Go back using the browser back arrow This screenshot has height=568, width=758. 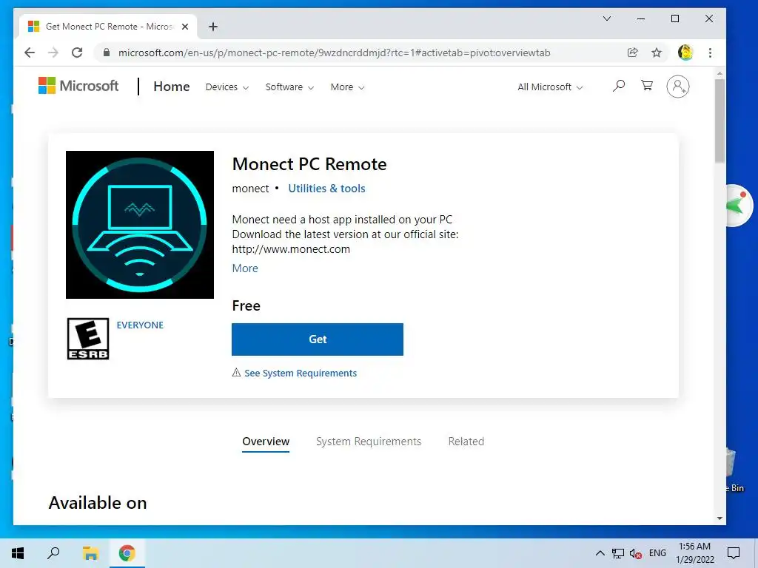(30, 53)
